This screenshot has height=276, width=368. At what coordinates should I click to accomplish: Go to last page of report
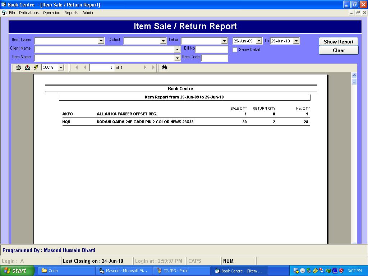[x=153, y=68]
